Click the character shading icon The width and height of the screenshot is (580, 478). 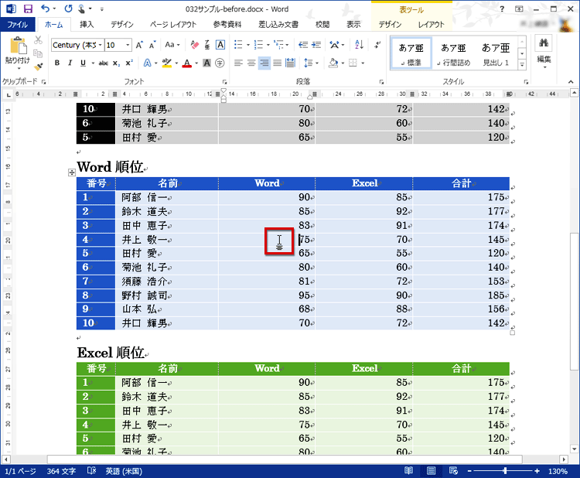(206, 63)
